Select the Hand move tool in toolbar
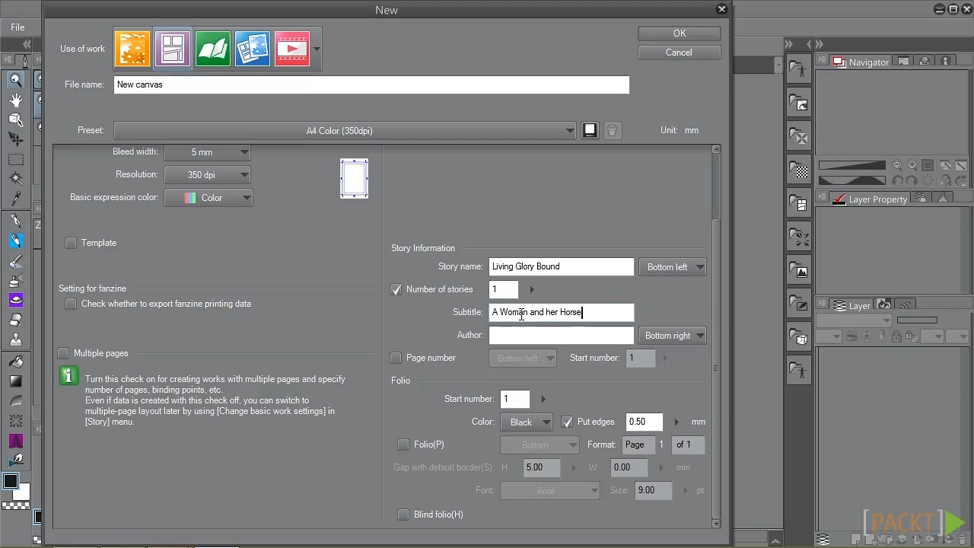 tap(15, 100)
